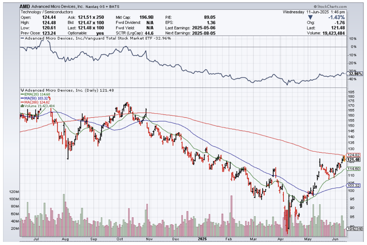Click the Open value 124.44

click(x=49, y=17)
